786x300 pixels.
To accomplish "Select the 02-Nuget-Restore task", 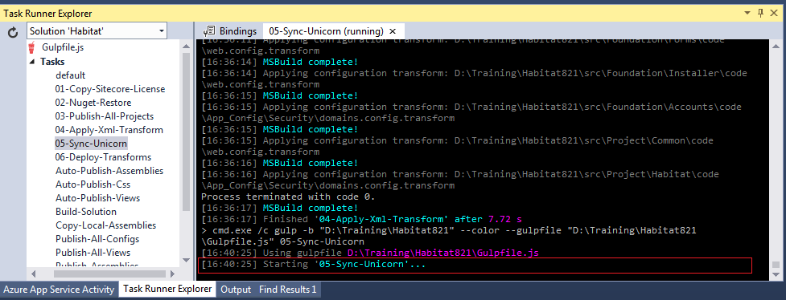I will click(93, 103).
